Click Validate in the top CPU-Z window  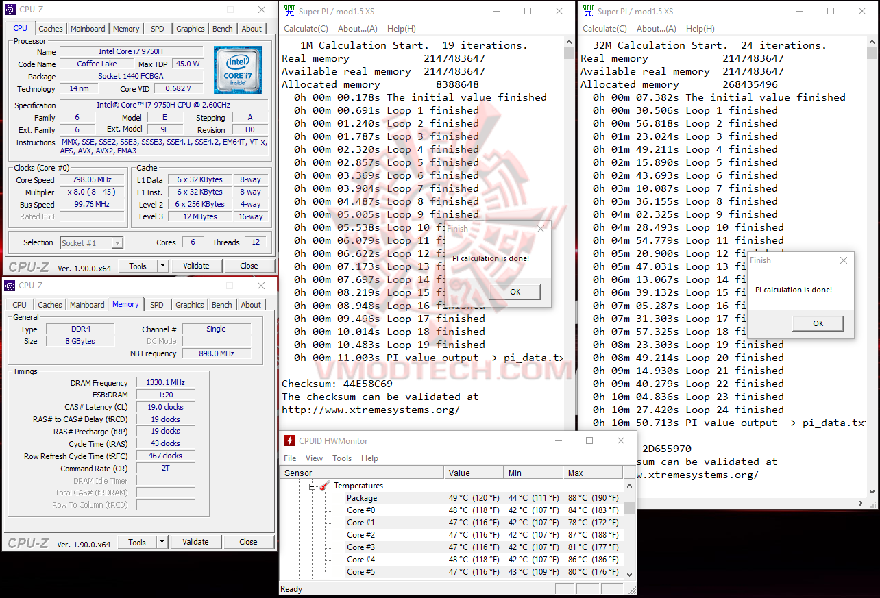(196, 266)
